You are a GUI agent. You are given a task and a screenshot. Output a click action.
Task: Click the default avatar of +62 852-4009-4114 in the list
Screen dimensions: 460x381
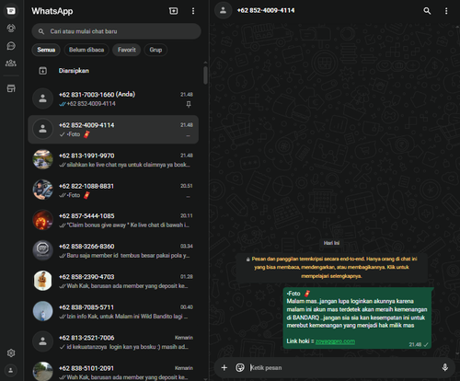click(x=42, y=129)
